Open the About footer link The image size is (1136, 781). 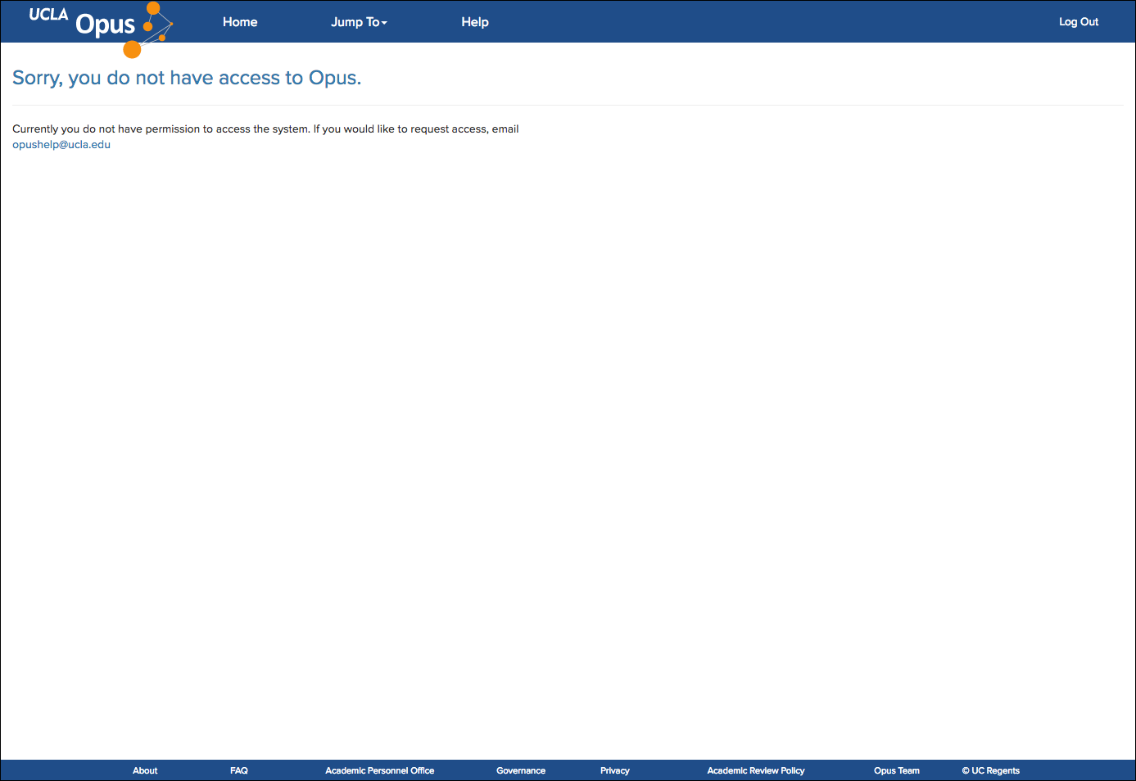[x=145, y=770]
